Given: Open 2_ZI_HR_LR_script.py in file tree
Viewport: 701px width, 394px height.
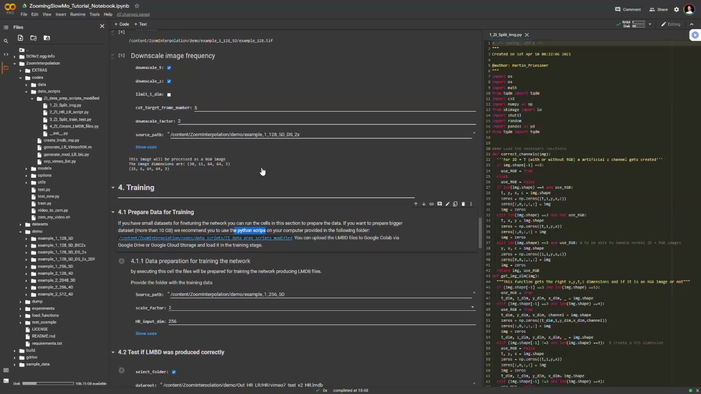Looking at the screenshot, I should coord(70,112).
